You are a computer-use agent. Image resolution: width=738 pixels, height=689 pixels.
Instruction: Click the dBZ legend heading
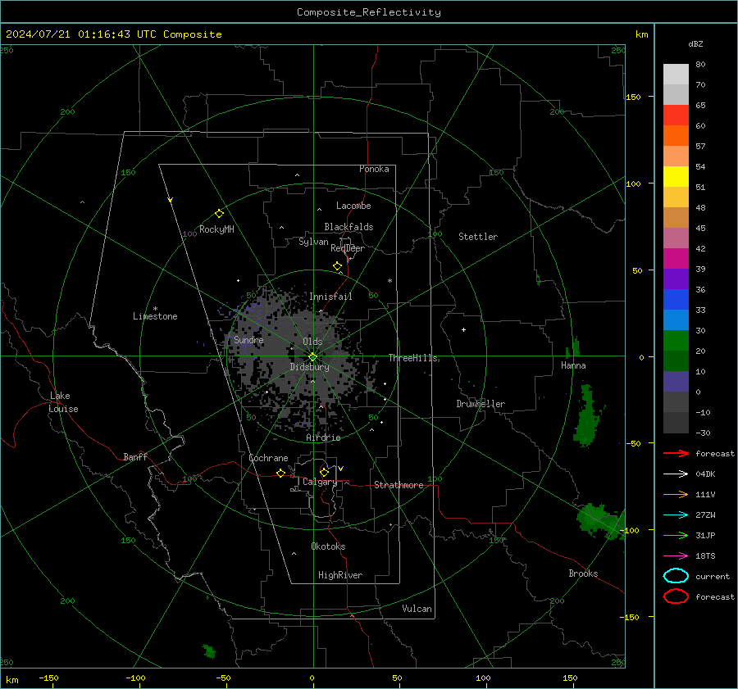click(695, 43)
